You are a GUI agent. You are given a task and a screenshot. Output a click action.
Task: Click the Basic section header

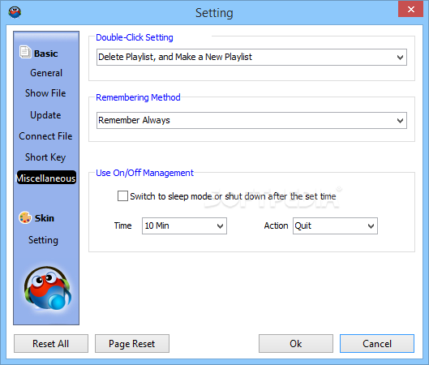click(46, 54)
